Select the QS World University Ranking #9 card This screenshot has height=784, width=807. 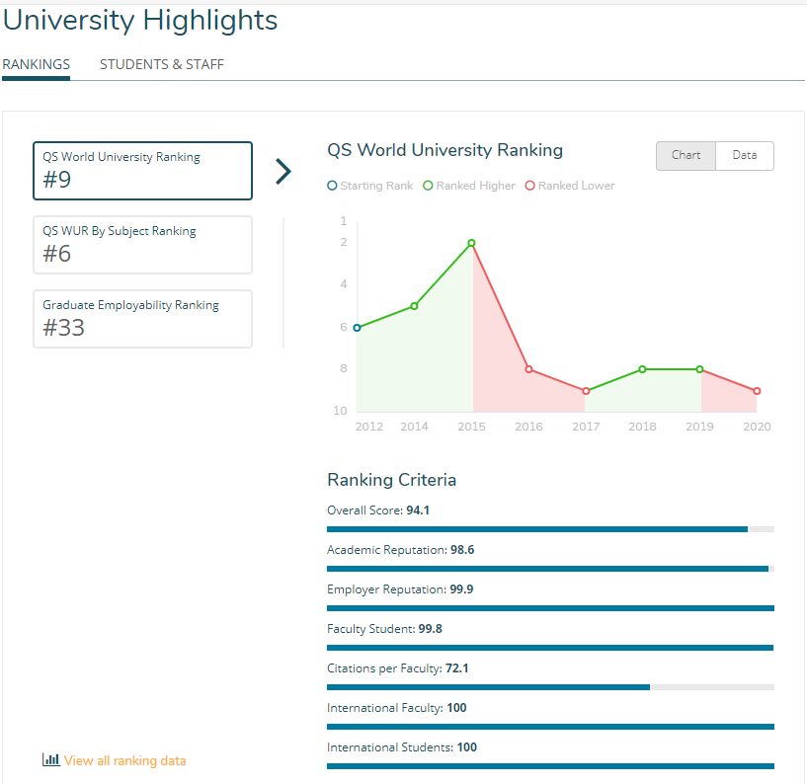[142, 171]
